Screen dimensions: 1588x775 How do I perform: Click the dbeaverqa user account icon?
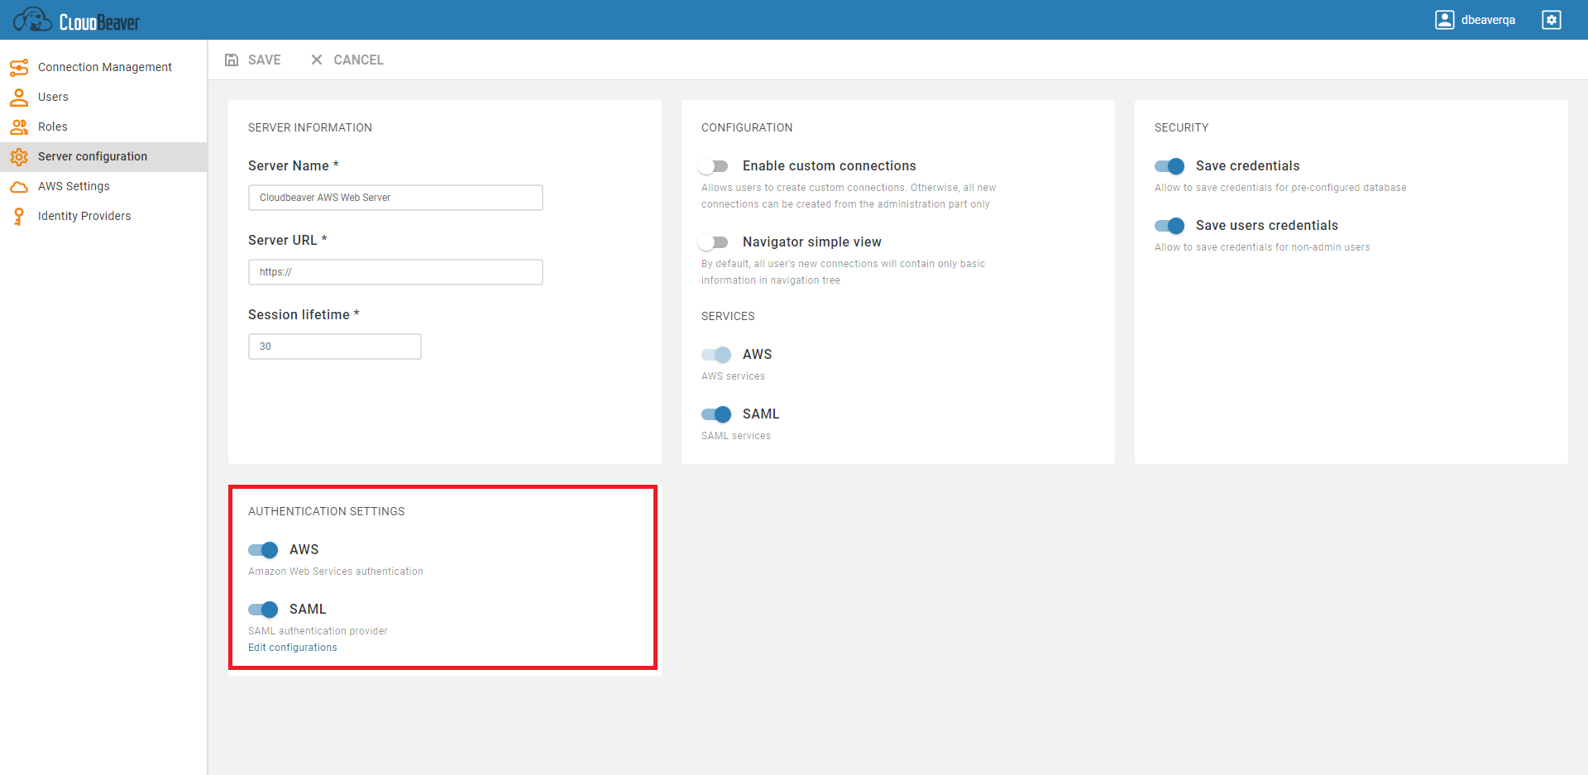1444,19
